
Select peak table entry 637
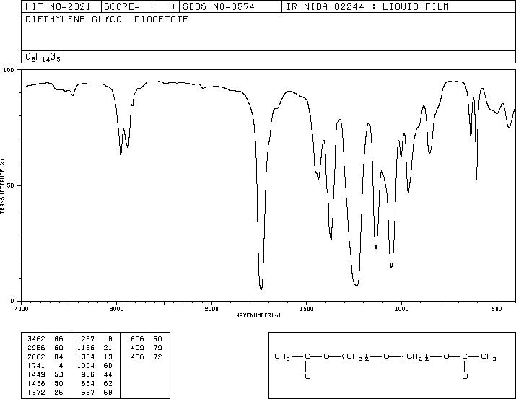[x=87, y=393]
